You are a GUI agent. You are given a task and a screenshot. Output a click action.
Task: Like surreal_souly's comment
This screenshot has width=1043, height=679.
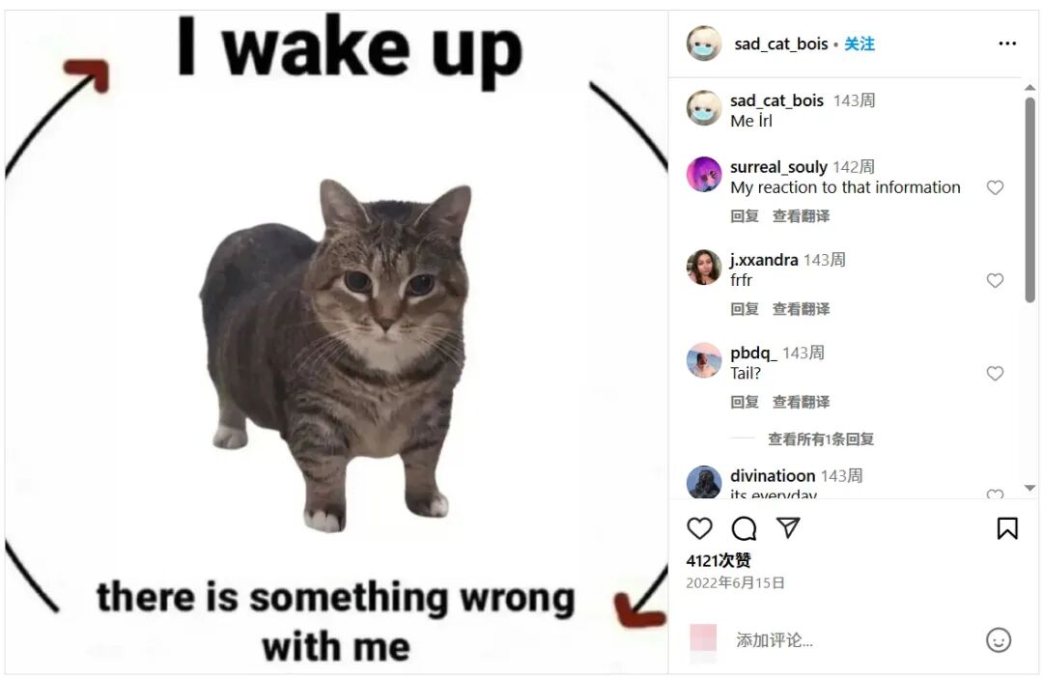995,187
